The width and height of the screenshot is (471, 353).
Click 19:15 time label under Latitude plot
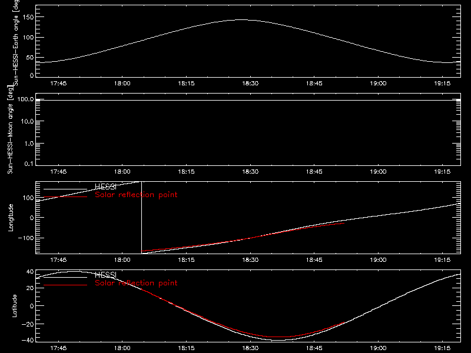tap(442, 348)
